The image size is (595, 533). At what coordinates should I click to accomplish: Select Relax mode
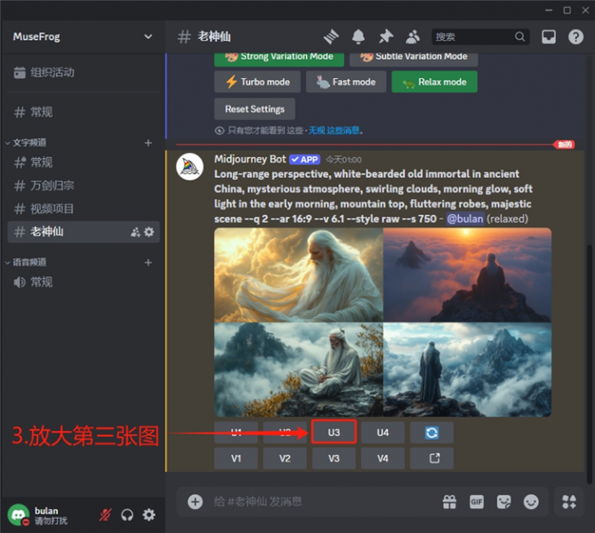click(435, 82)
